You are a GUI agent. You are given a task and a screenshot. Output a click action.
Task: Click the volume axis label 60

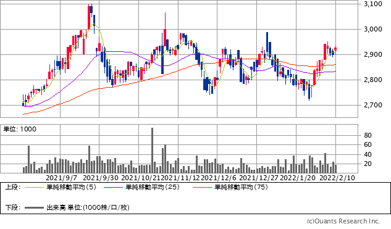point(368,145)
